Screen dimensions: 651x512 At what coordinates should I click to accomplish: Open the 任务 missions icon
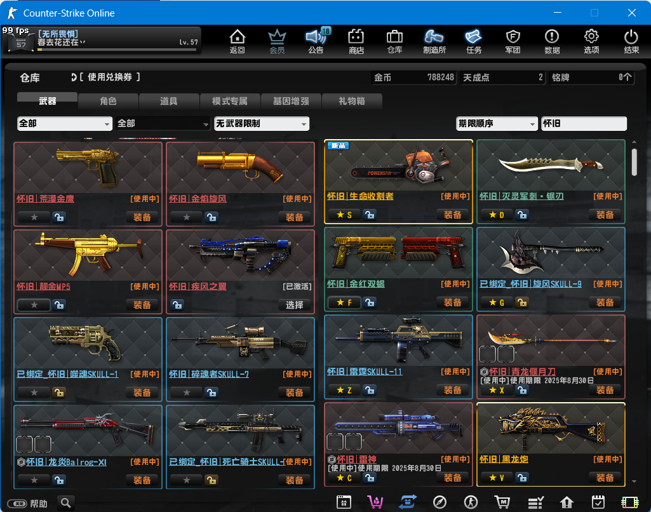coord(473,41)
